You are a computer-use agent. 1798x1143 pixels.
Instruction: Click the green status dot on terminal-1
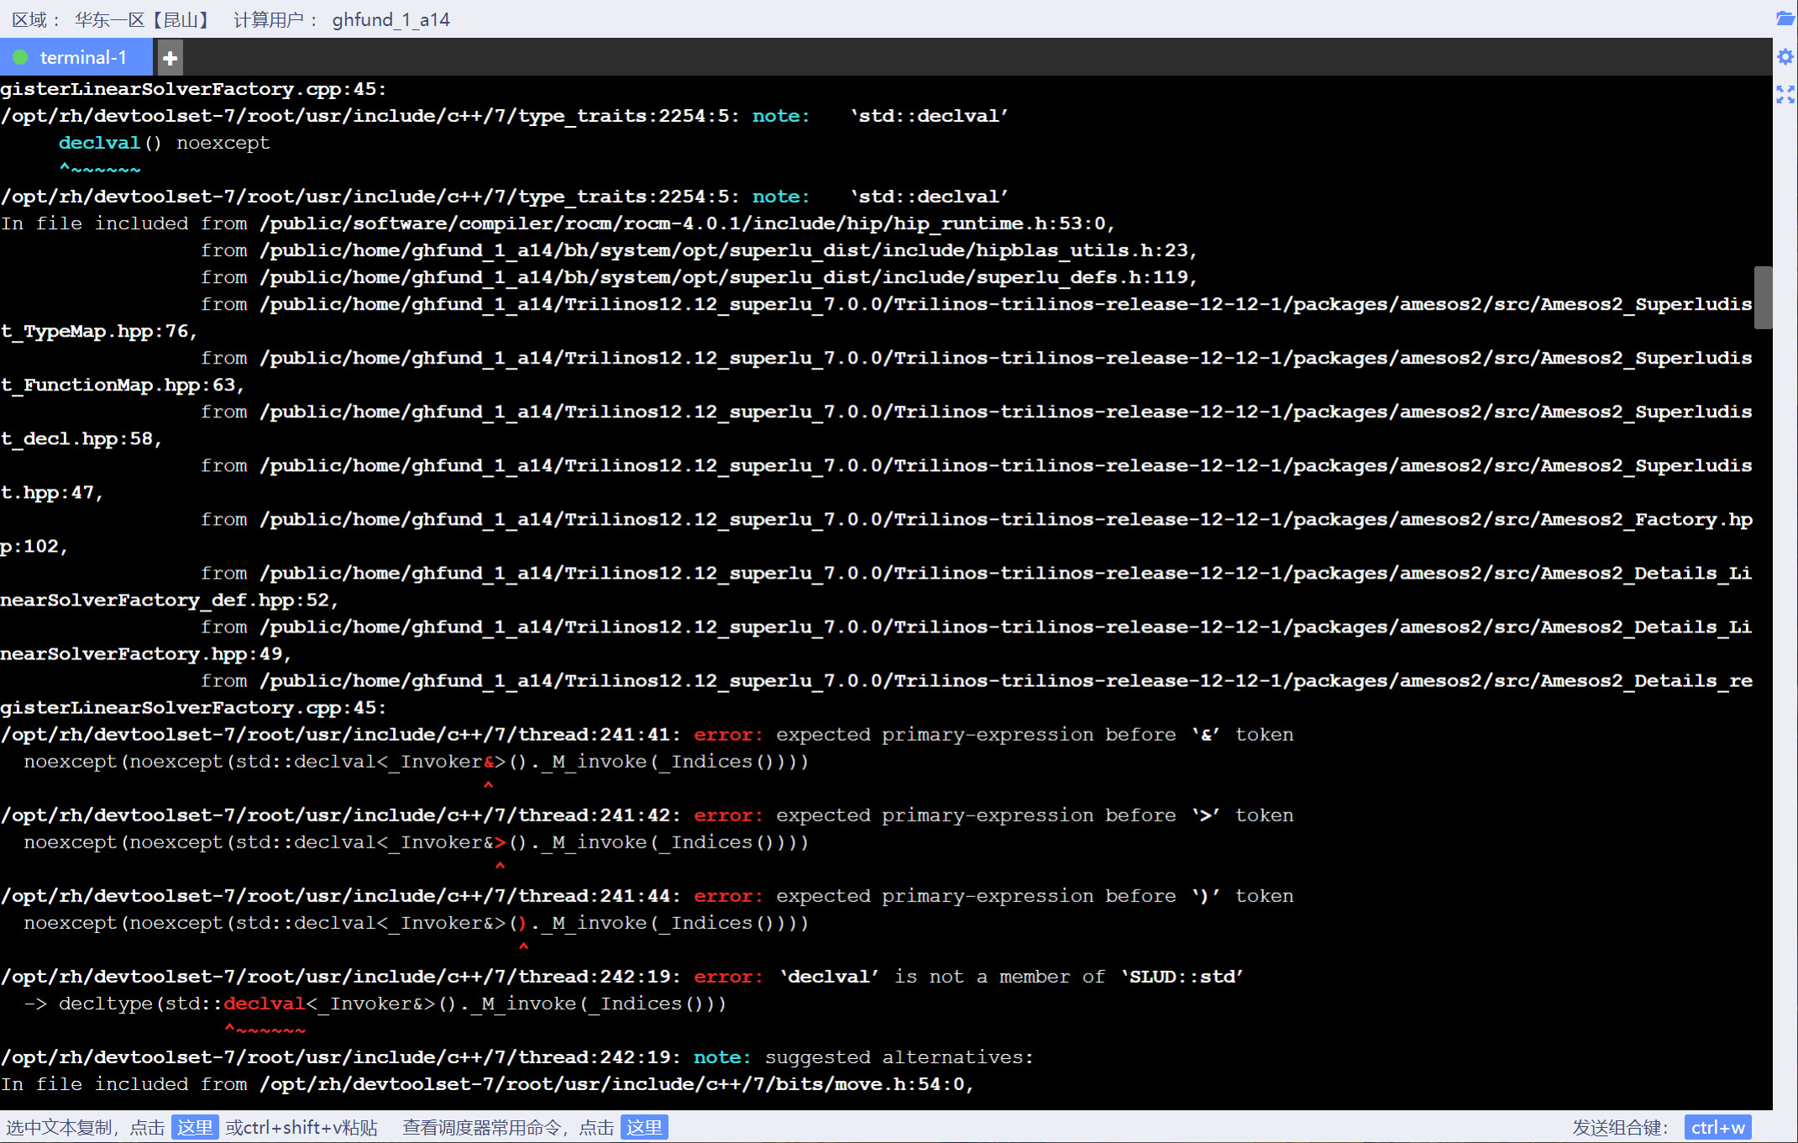click(x=21, y=57)
